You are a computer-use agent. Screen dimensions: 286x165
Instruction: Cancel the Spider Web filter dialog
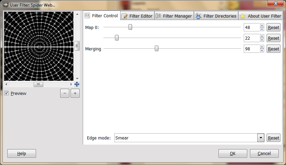(x=264, y=154)
